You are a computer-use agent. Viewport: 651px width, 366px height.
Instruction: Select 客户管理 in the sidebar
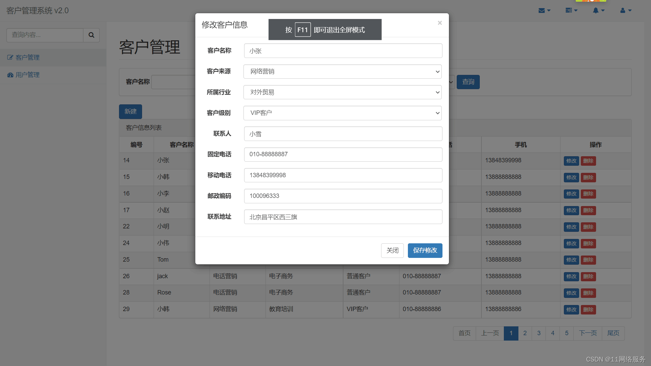pyautogui.click(x=27, y=57)
